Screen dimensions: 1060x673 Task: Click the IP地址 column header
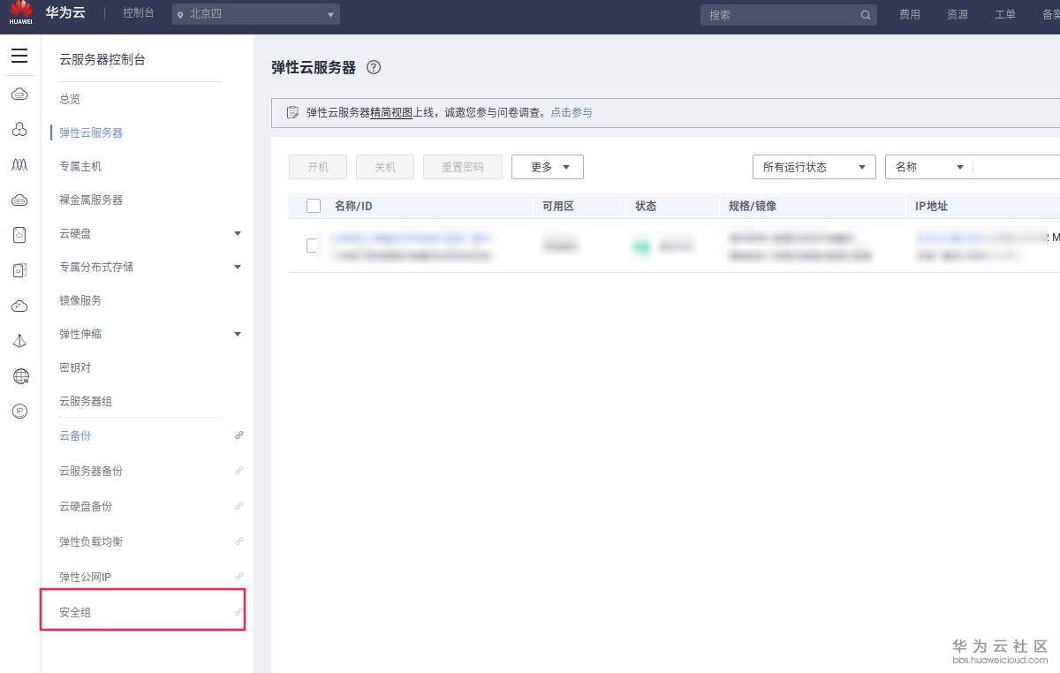pos(932,206)
